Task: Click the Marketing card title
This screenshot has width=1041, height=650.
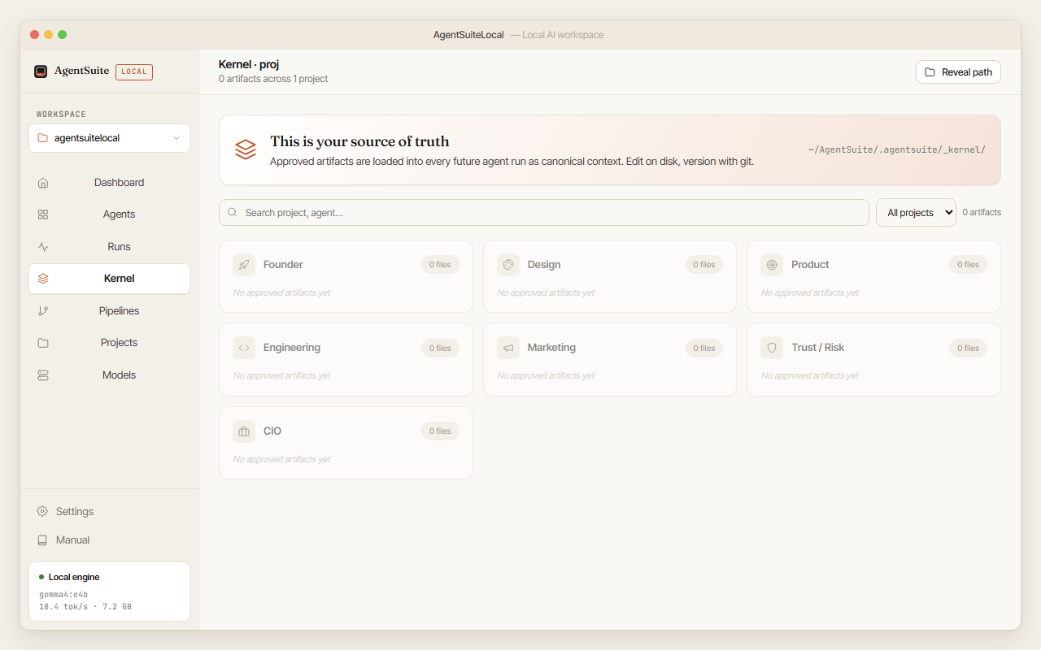Action: 551,348
